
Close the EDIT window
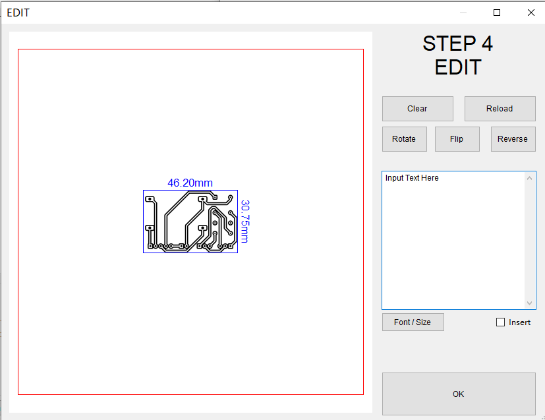pos(531,13)
